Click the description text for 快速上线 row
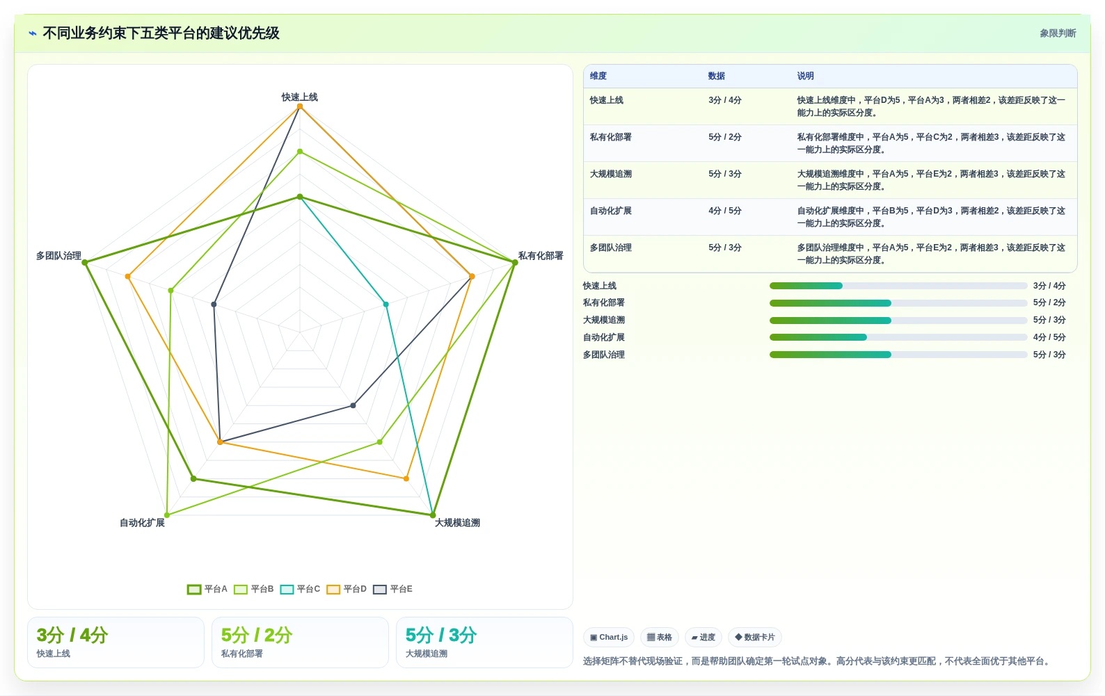The width and height of the screenshot is (1105, 696). coord(931,106)
